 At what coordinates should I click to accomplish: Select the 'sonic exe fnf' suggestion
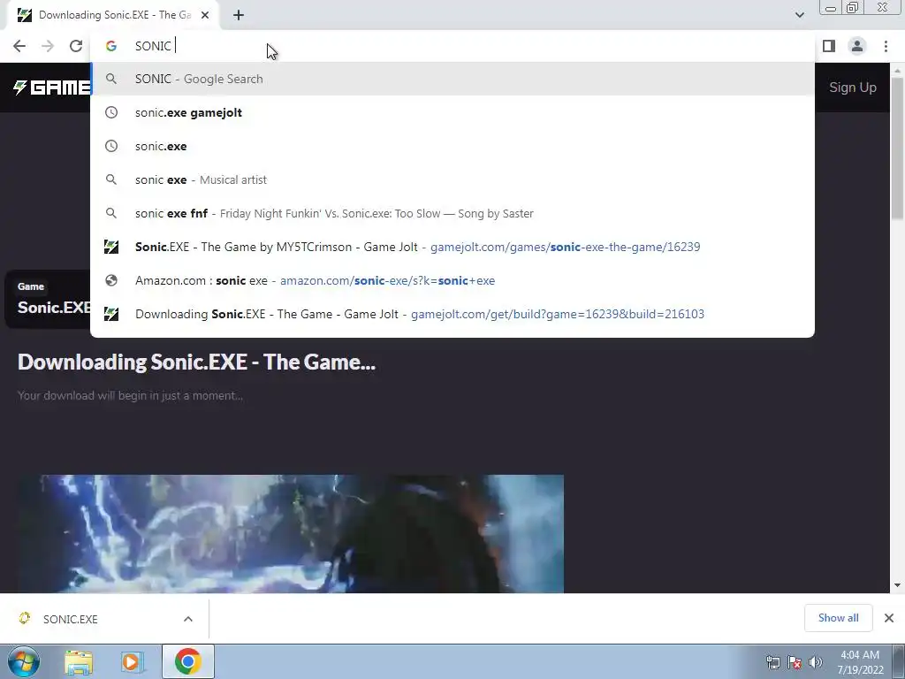pyautogui.click(x=452, y=213)
